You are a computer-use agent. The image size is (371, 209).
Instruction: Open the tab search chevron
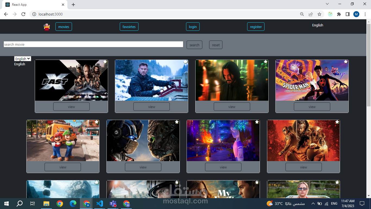pyautogui.click(x=327, y=4)
